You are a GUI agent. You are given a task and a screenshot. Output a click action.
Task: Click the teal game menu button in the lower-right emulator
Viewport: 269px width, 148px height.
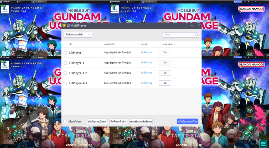pos(263,144)
